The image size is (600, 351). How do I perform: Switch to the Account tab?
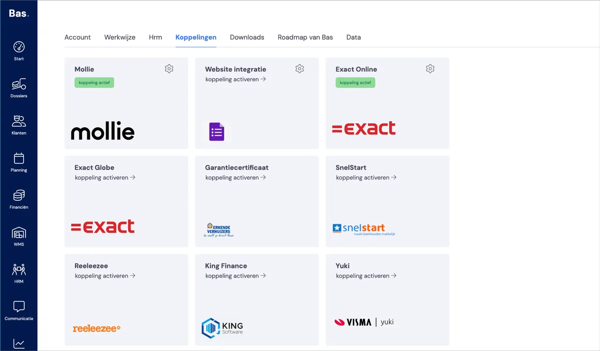pos(77,37)
